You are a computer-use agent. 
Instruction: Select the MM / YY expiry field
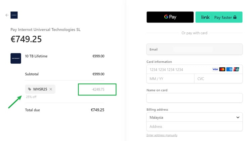point(170,79)
